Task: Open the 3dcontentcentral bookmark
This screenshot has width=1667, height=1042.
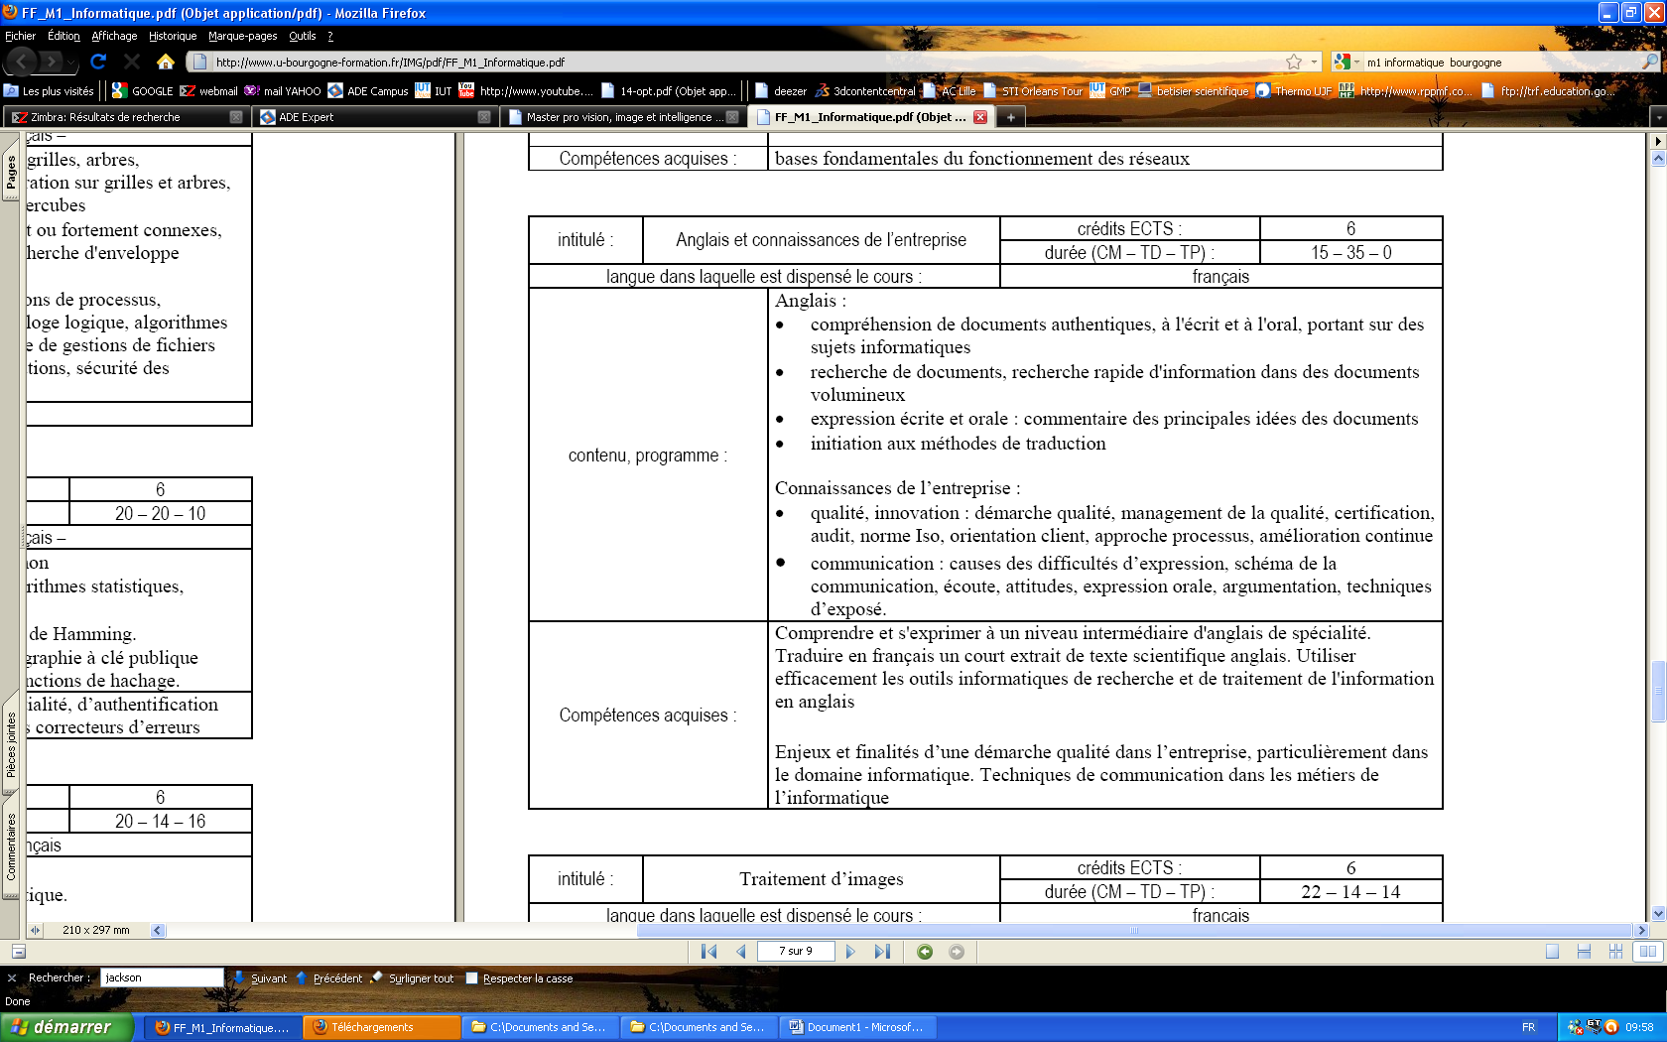Action: pyautogui.click(x=865, y=90)
